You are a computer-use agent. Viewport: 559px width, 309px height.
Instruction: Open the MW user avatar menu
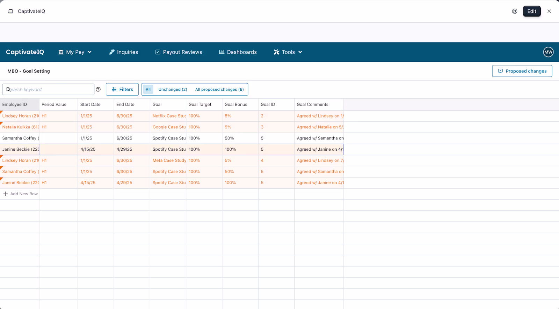548,52
